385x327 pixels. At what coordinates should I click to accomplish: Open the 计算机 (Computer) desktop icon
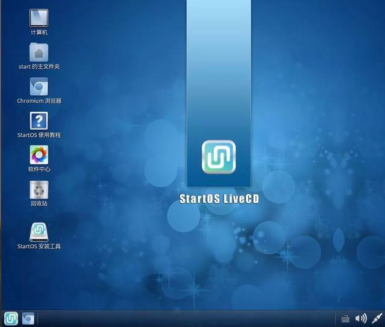39,18
